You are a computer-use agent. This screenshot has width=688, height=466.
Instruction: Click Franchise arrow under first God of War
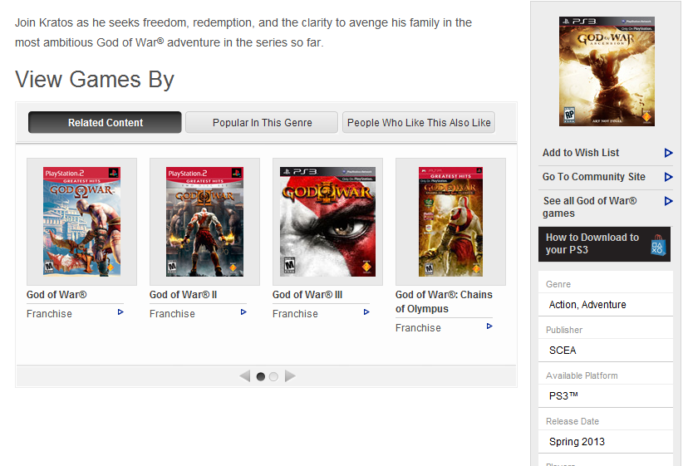tap(120, 313)
